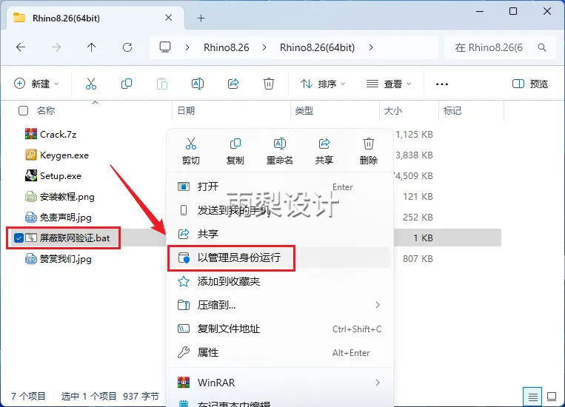Switch to large icons view in status bar

click(552, 397)
